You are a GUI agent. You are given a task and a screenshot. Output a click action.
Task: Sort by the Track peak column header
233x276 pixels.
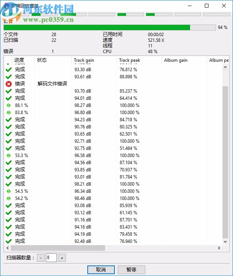click(x=139, y=60)
